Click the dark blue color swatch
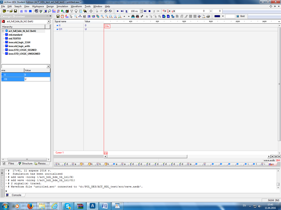Screen dimensions: 281x210 (x=218, y=16)
